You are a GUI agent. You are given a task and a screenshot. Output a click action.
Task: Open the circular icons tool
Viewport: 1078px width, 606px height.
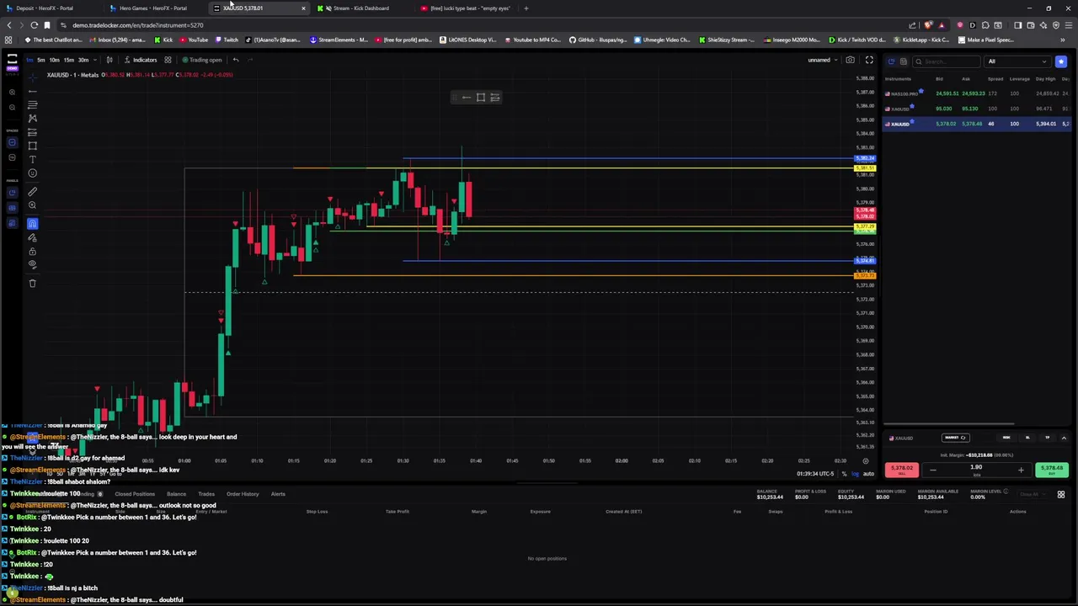[32, 173]
